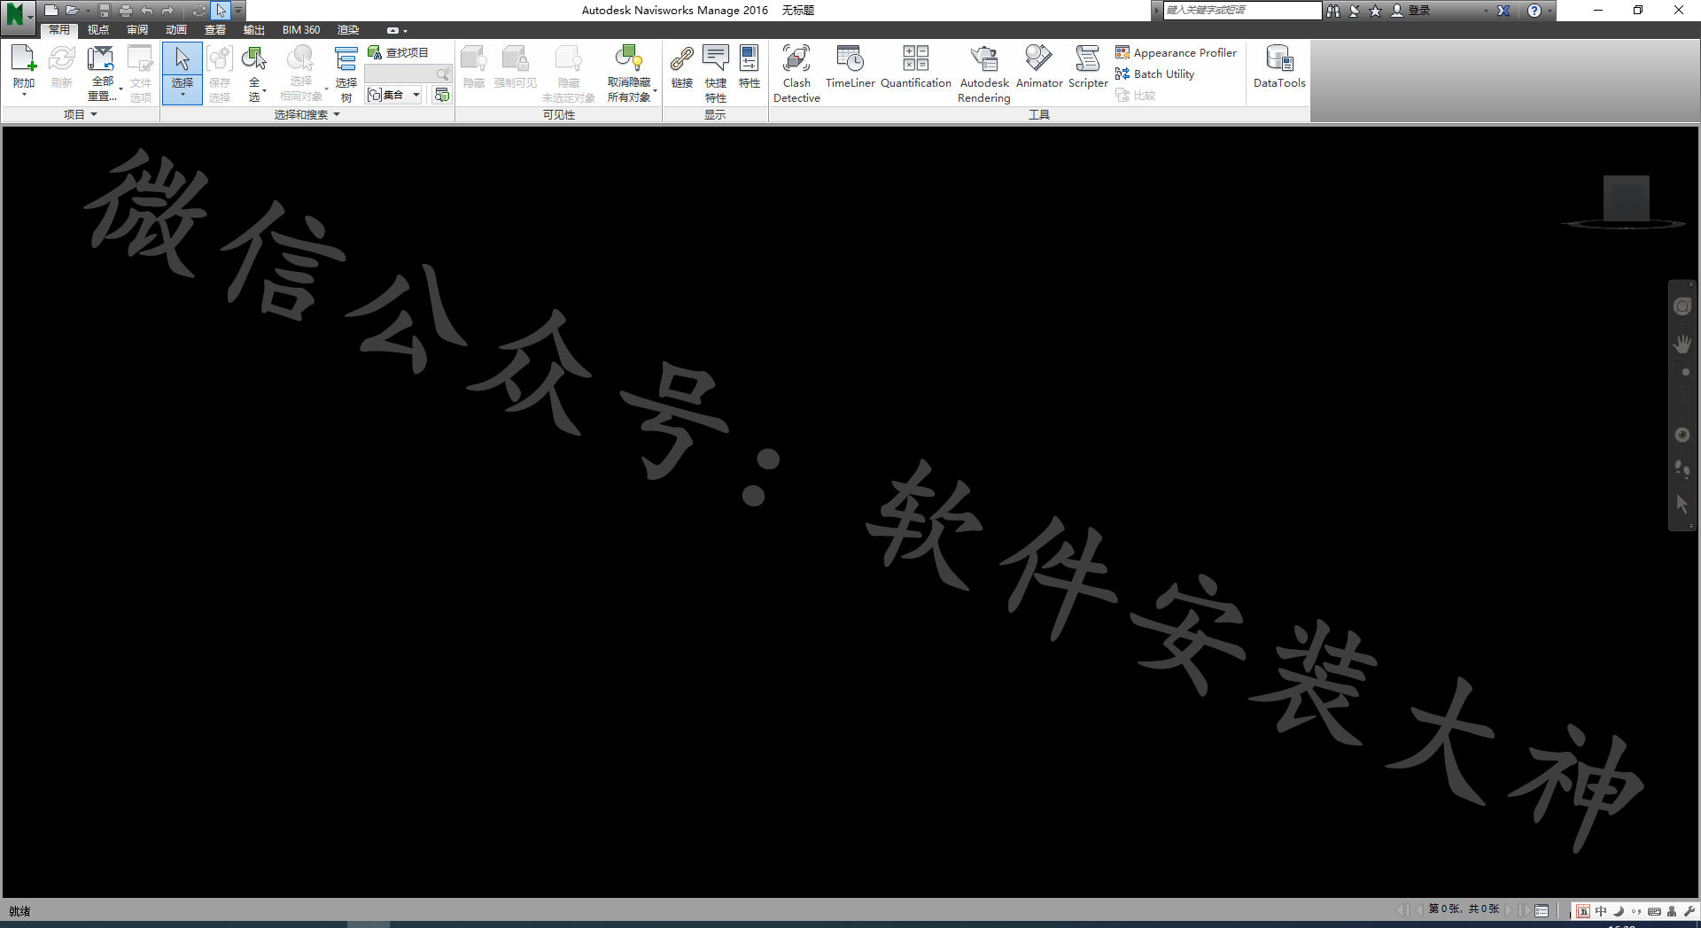
Task: Launch Batch Utility
Action: (x=1154, y=74)
